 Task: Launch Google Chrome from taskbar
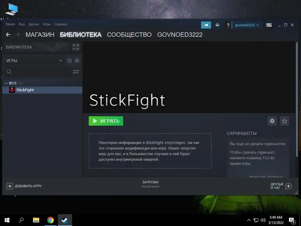[51, 220]
